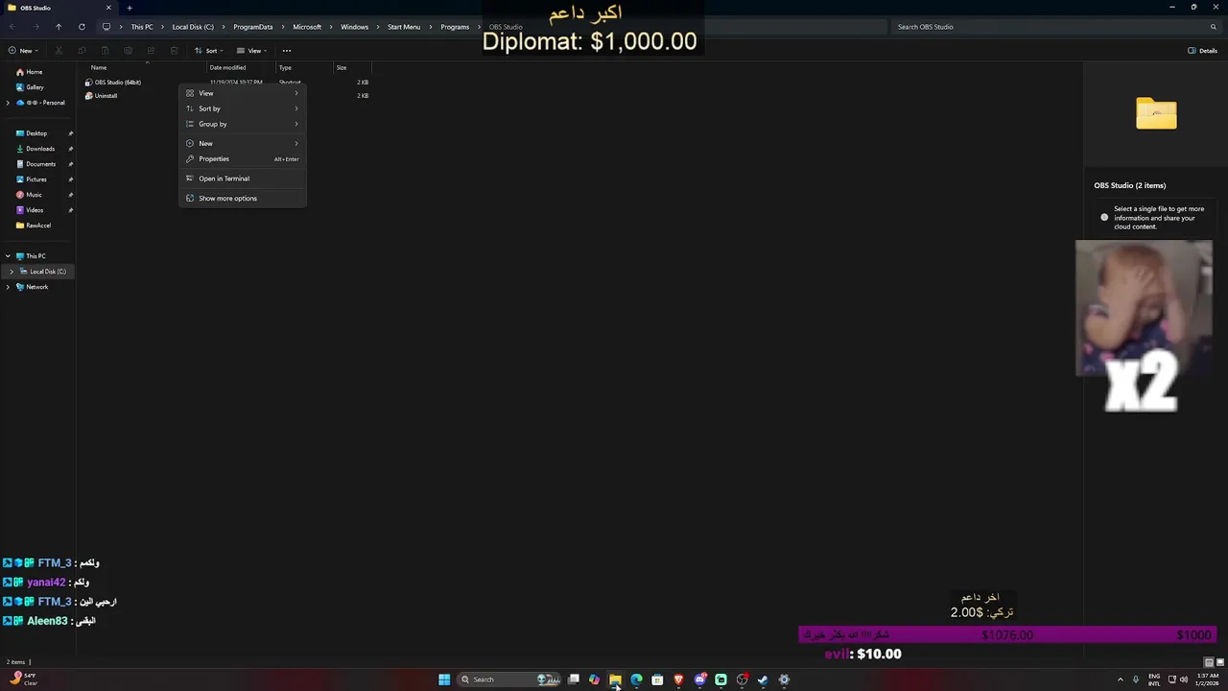
Task: Open Microsoft Store from taskbar
Action: (657, 679)
